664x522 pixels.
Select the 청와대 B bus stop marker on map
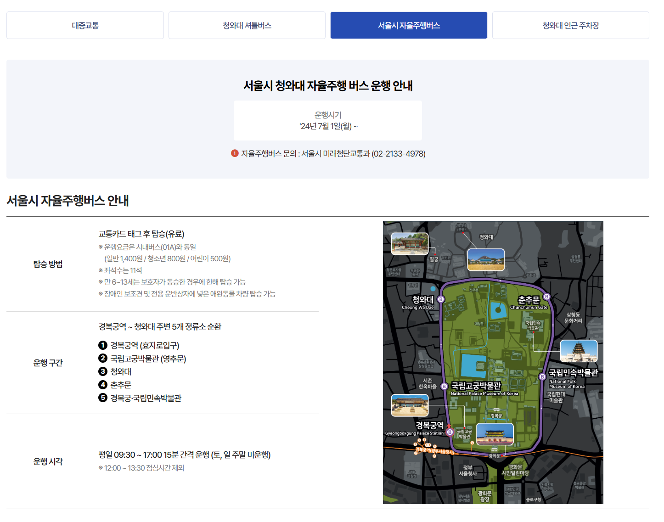tap(441, 299)
